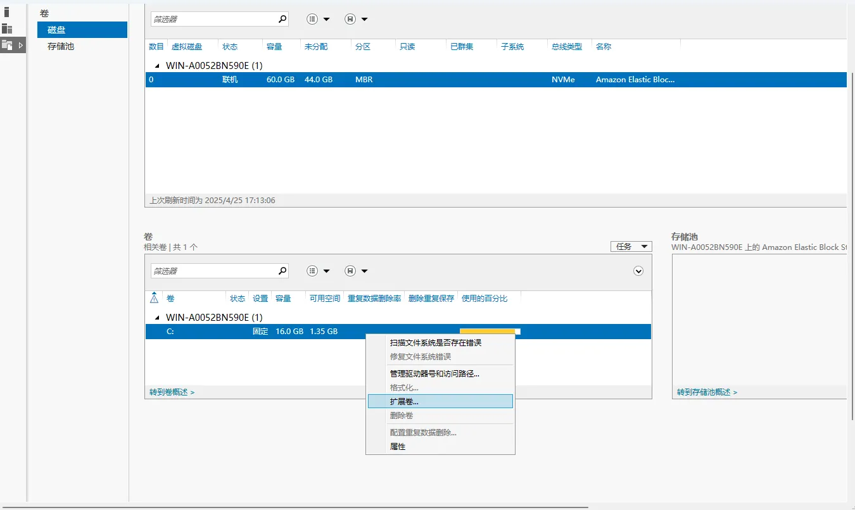
Task: Collapse the WIN-A0052BN590E group in volumes list
Action: (x=157, y=318)
